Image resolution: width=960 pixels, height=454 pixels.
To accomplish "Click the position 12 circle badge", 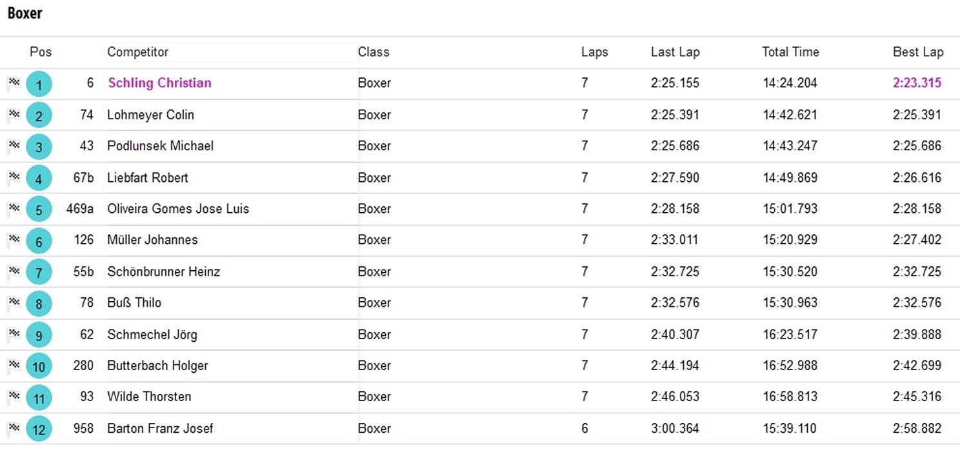I will [x=39, y=429].
